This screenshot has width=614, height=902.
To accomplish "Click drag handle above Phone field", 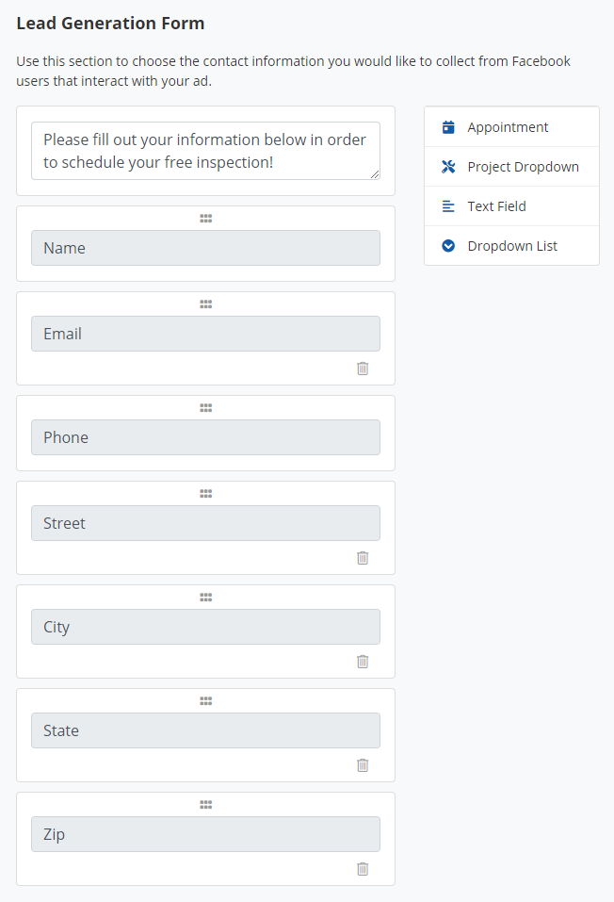I will tap(205, 407).
